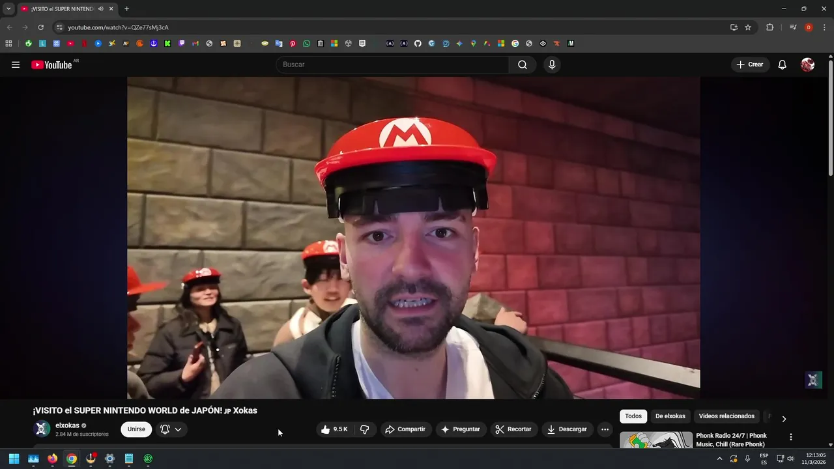Open Settings gear from the taskbar
The height and width of the screenshot is (469, 834).
tap(109, 459)
